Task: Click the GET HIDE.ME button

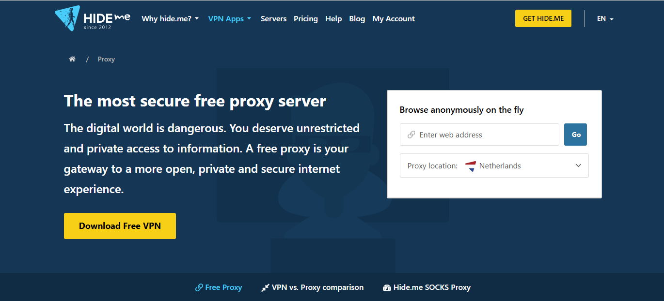Action: point(543,18)
